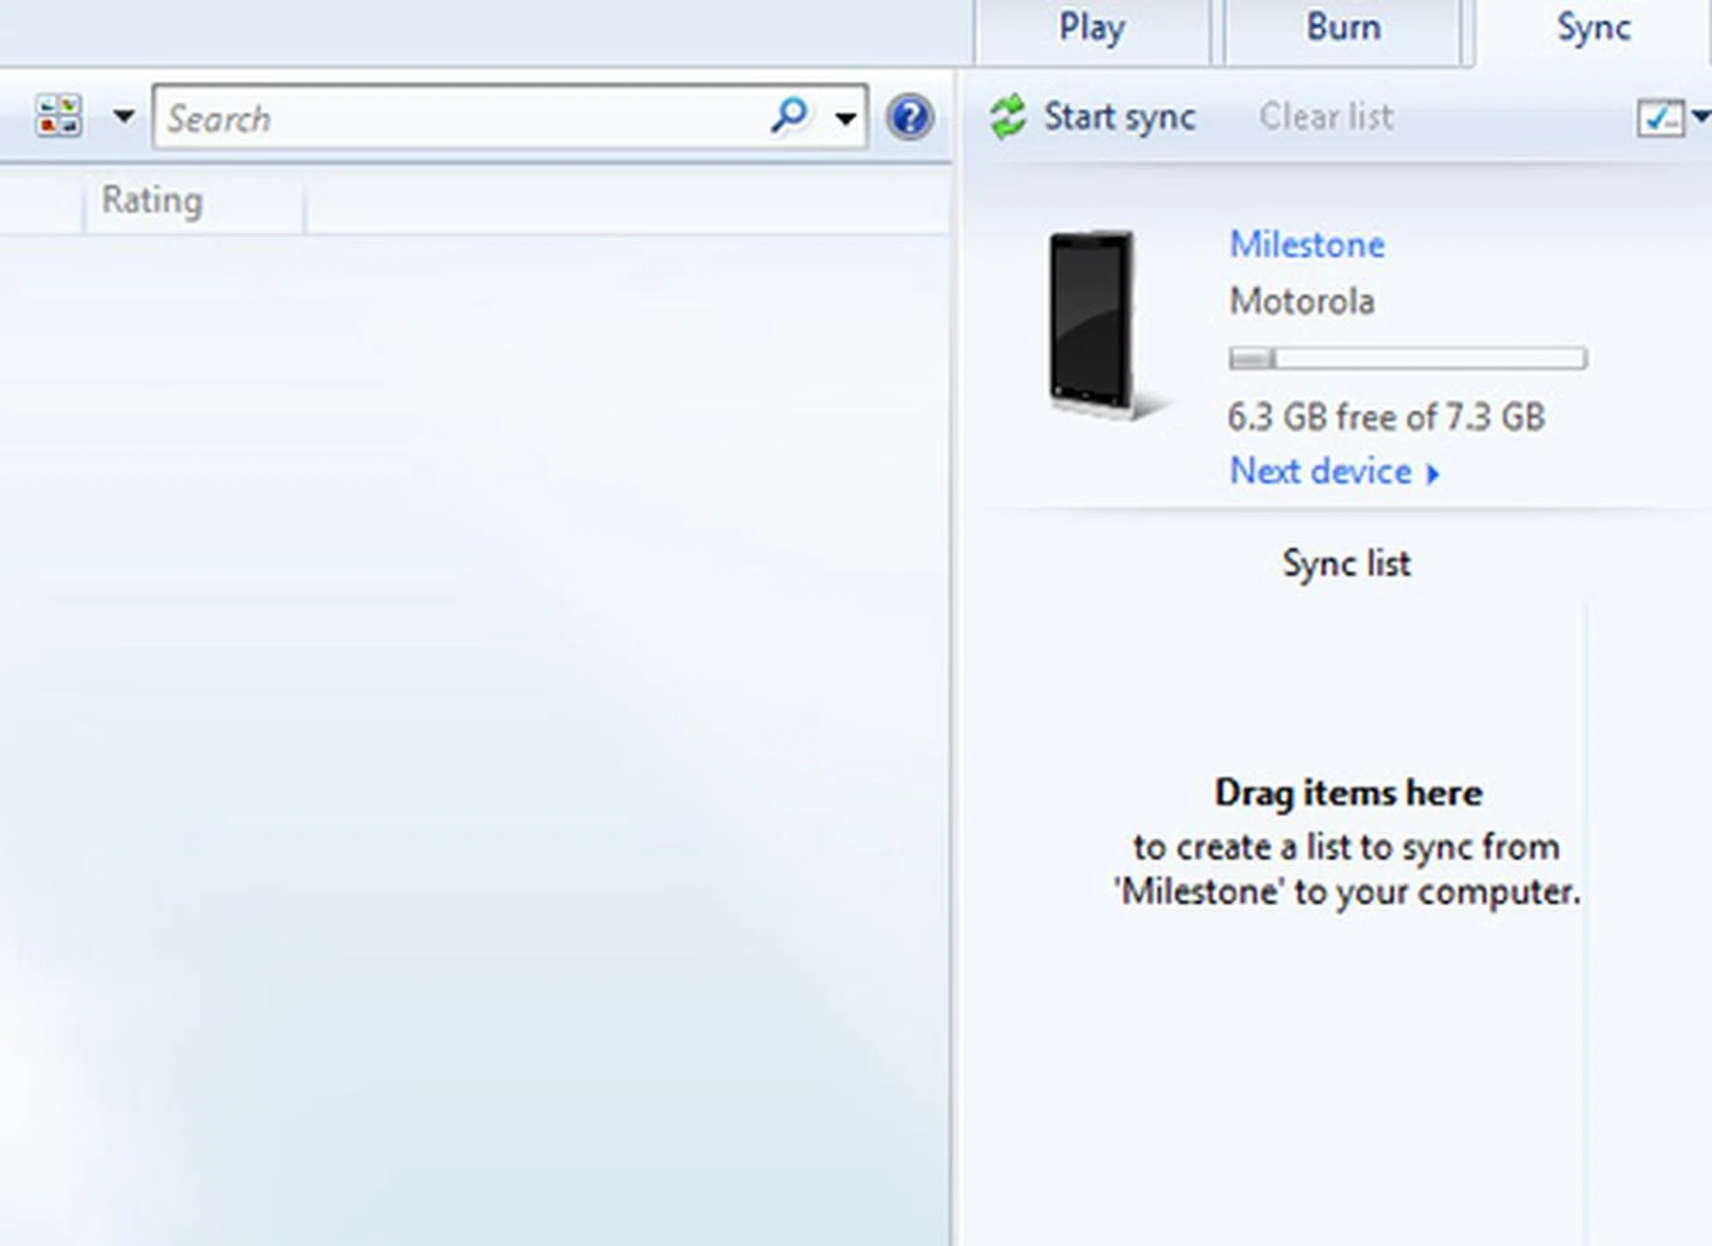Select the Motorola Milestone device thumbnail
This screenshot has width=1712, height=1246.
click(x=1090, y=321)
